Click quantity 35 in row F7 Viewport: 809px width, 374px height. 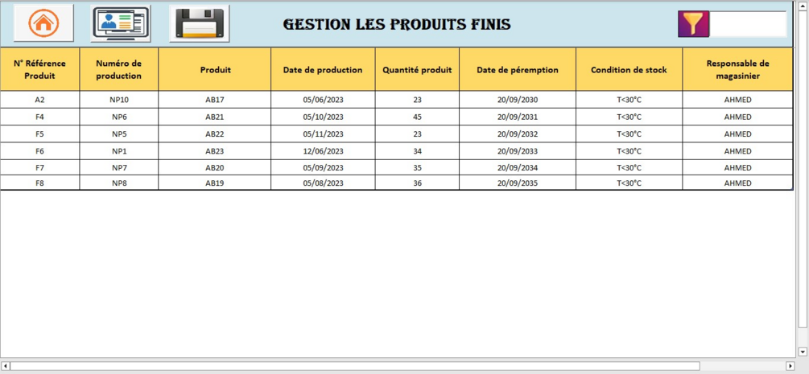417,167
